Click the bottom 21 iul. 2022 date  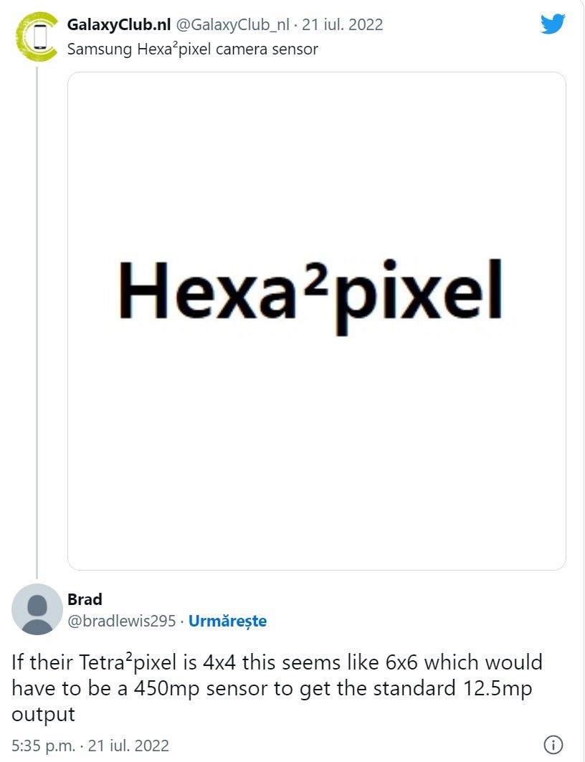(x=129, y=746)
